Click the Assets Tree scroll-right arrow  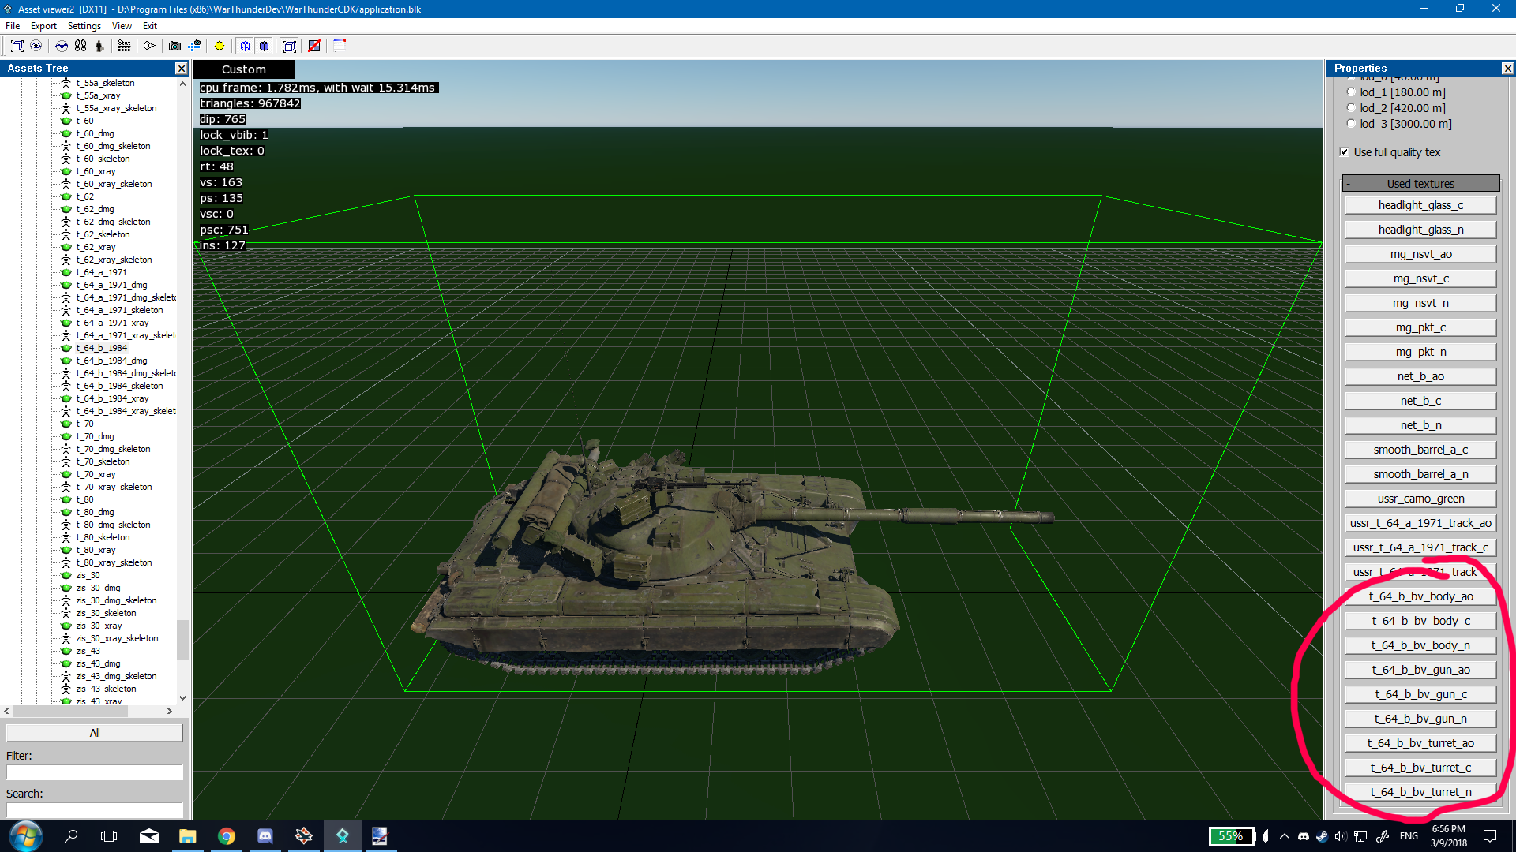pyautogui.click(x=169, y=712)
